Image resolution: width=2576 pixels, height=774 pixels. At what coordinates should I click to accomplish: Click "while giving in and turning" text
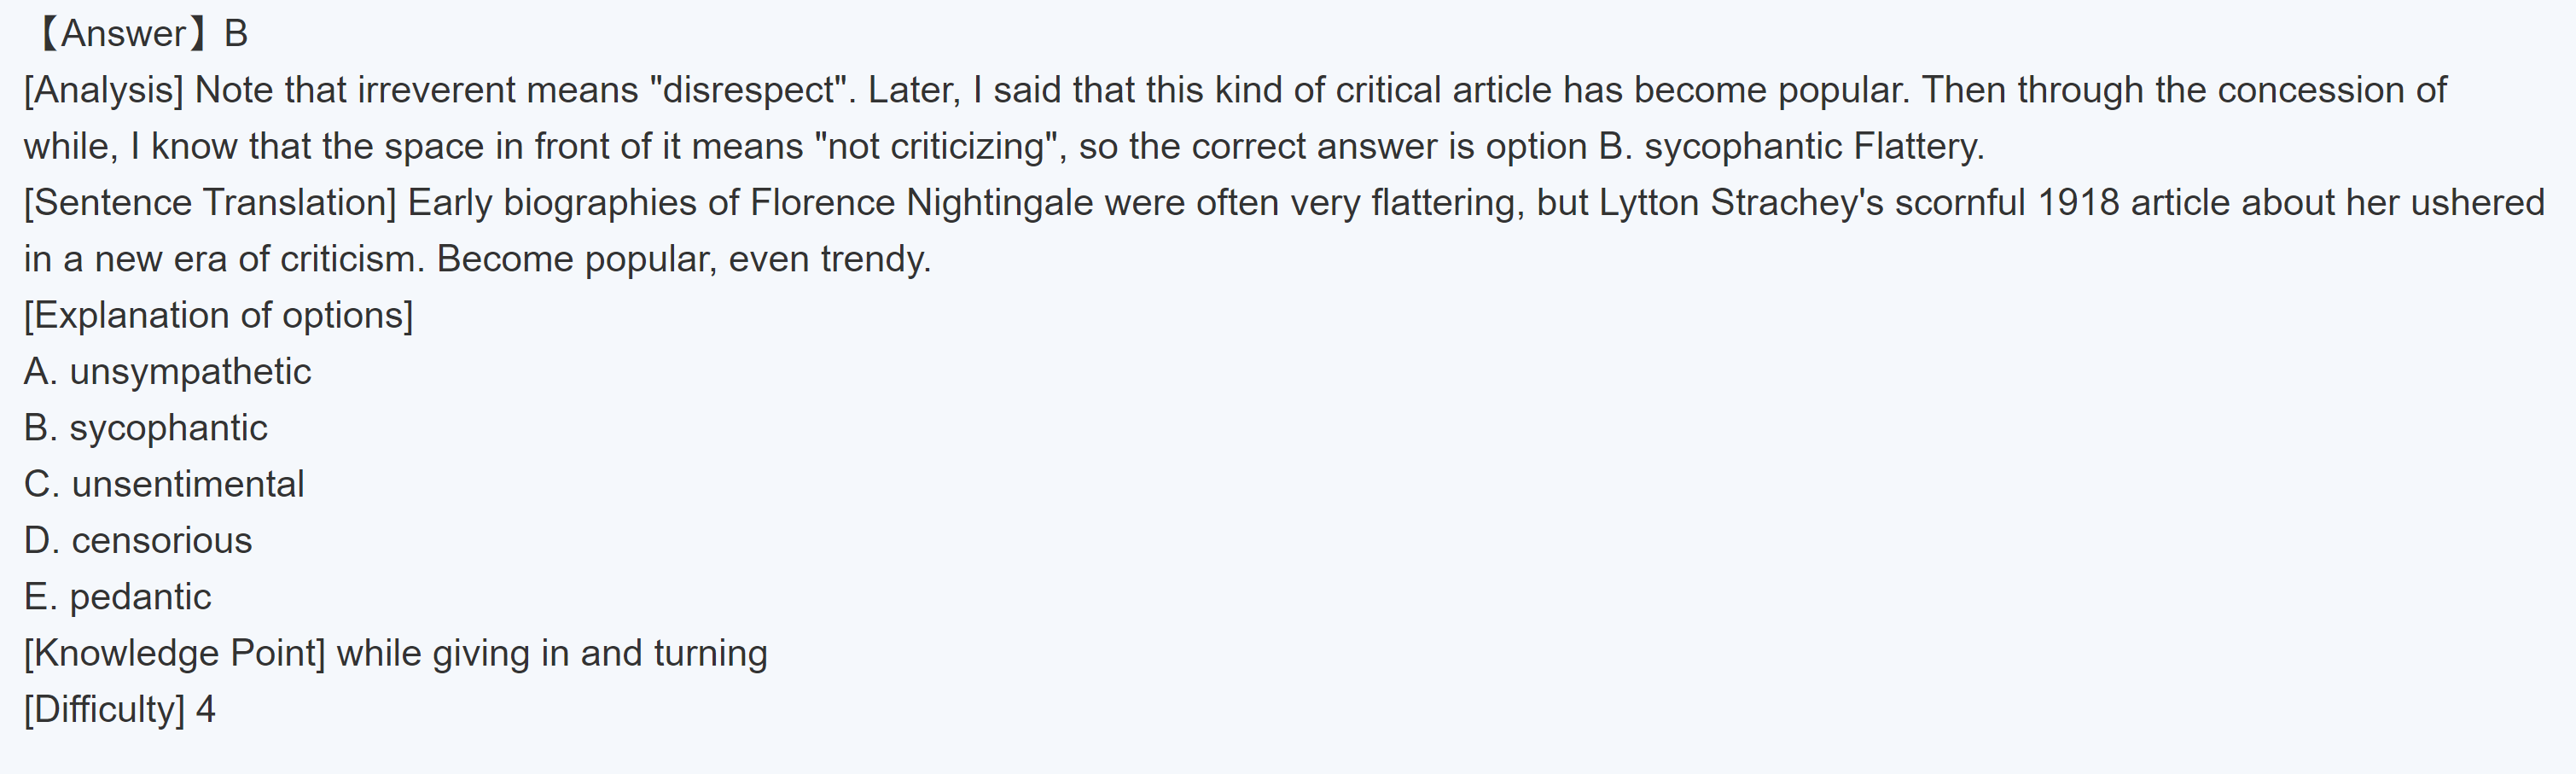pos(551,653)
